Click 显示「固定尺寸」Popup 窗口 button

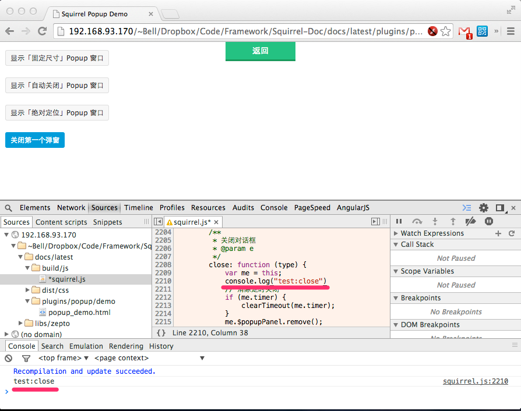click(57, 58)
